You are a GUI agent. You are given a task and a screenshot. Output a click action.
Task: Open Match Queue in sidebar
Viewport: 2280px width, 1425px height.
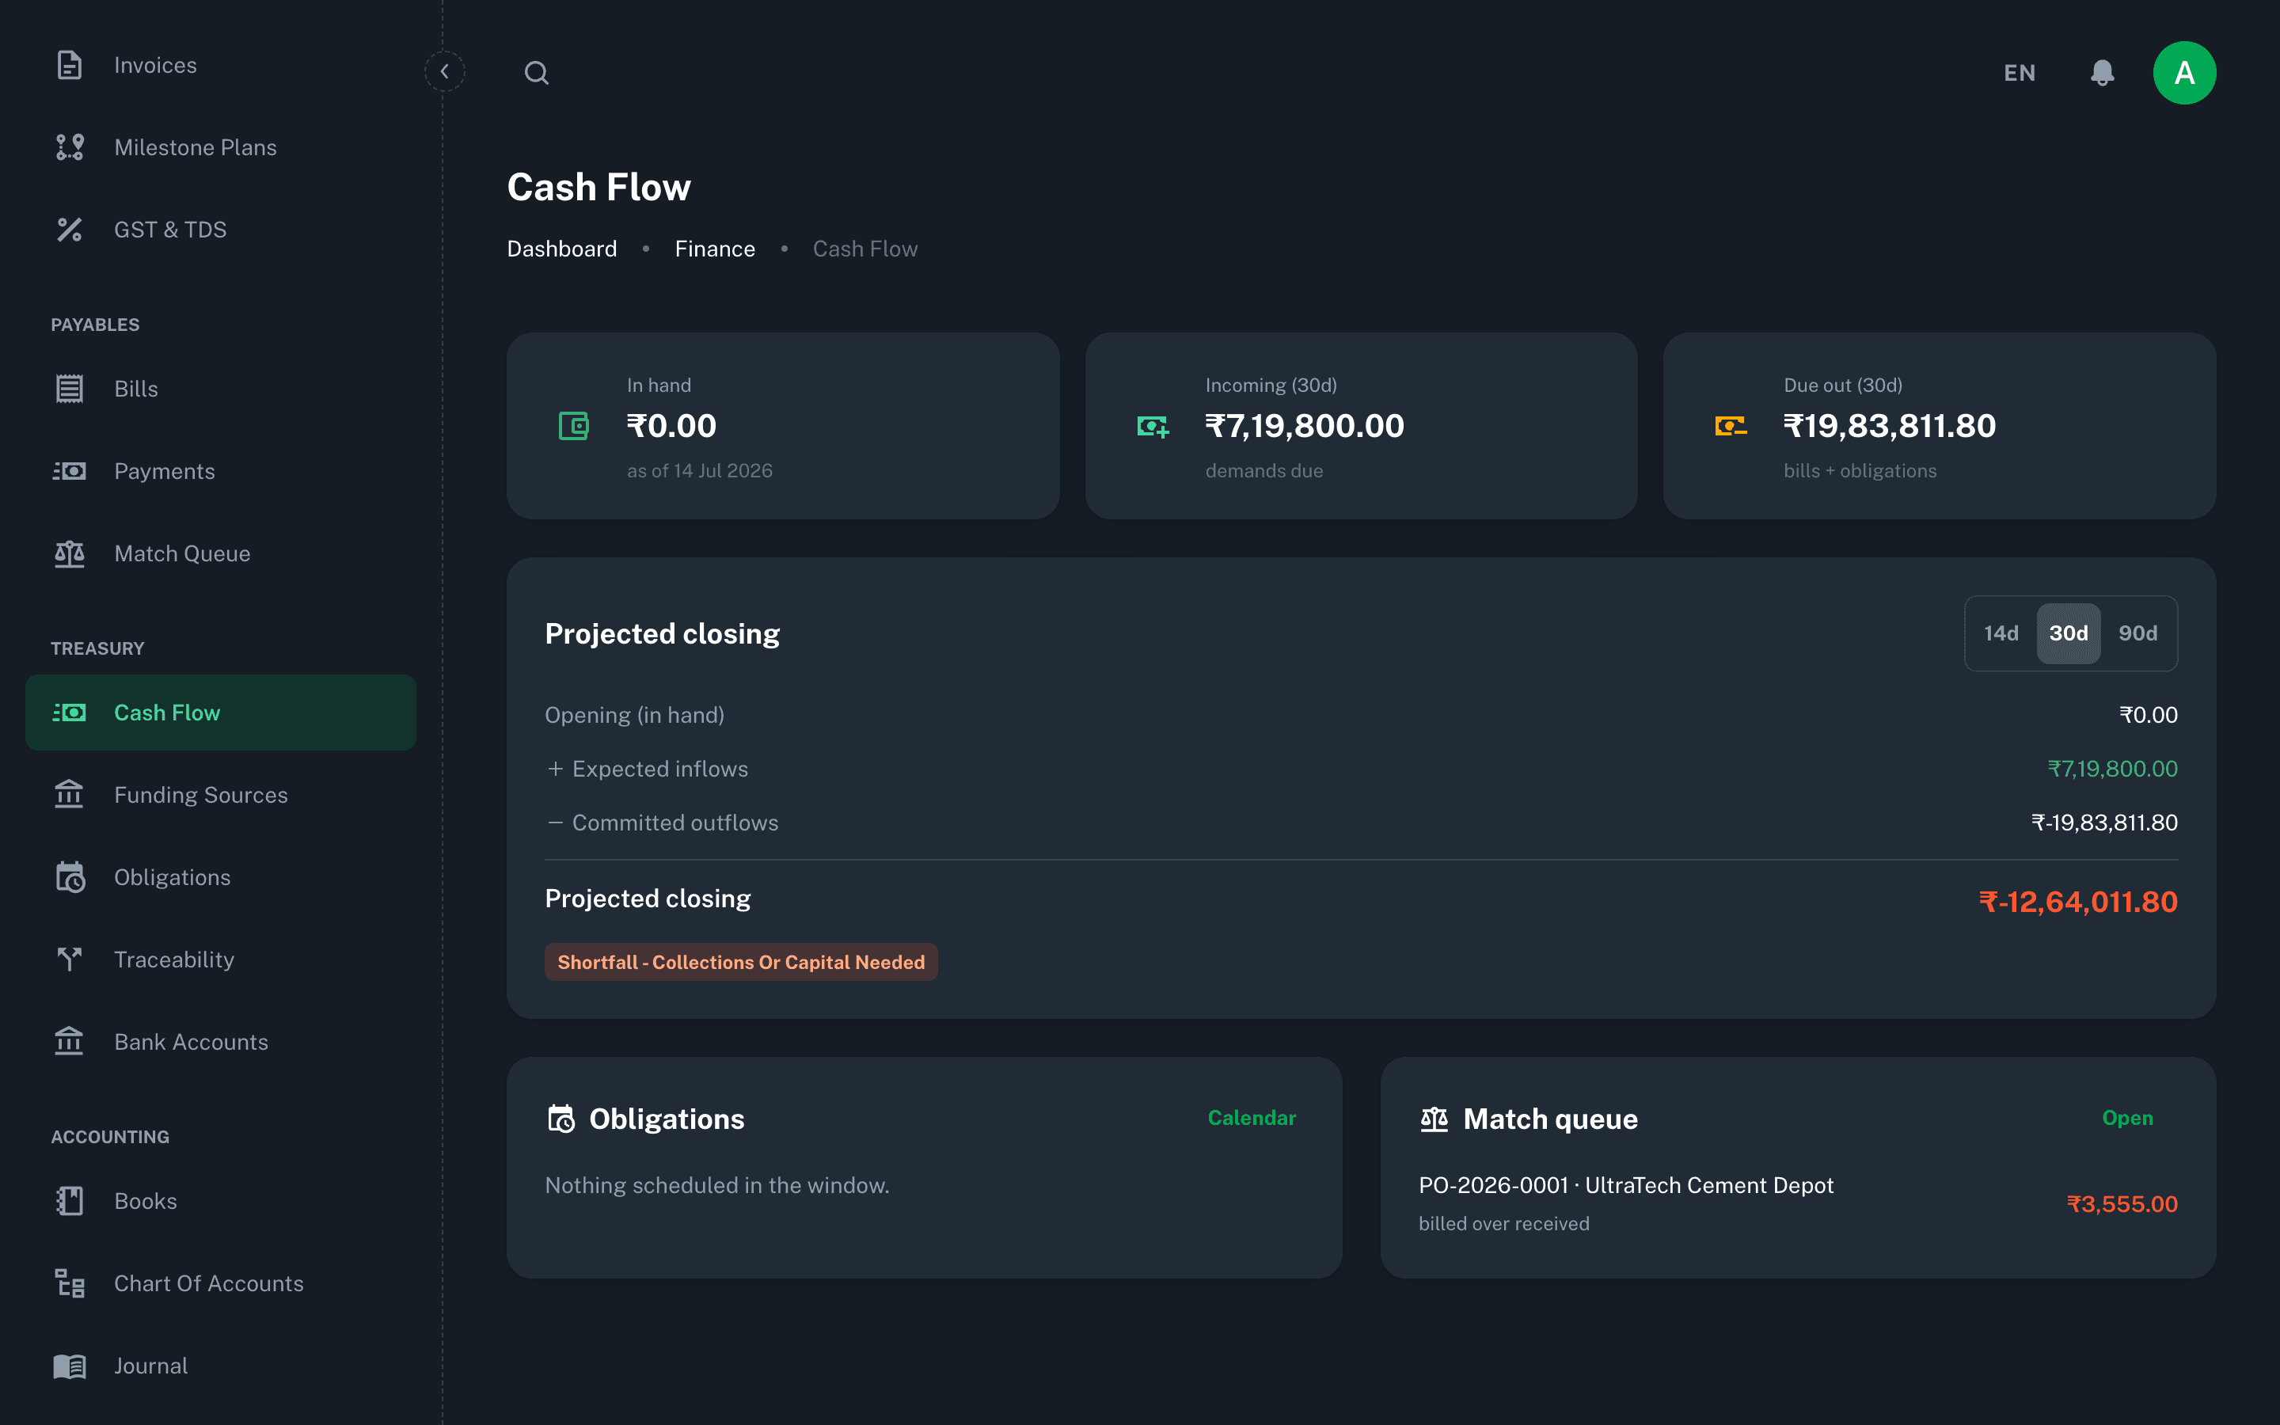pyautogui.click(x=220, y=553)
